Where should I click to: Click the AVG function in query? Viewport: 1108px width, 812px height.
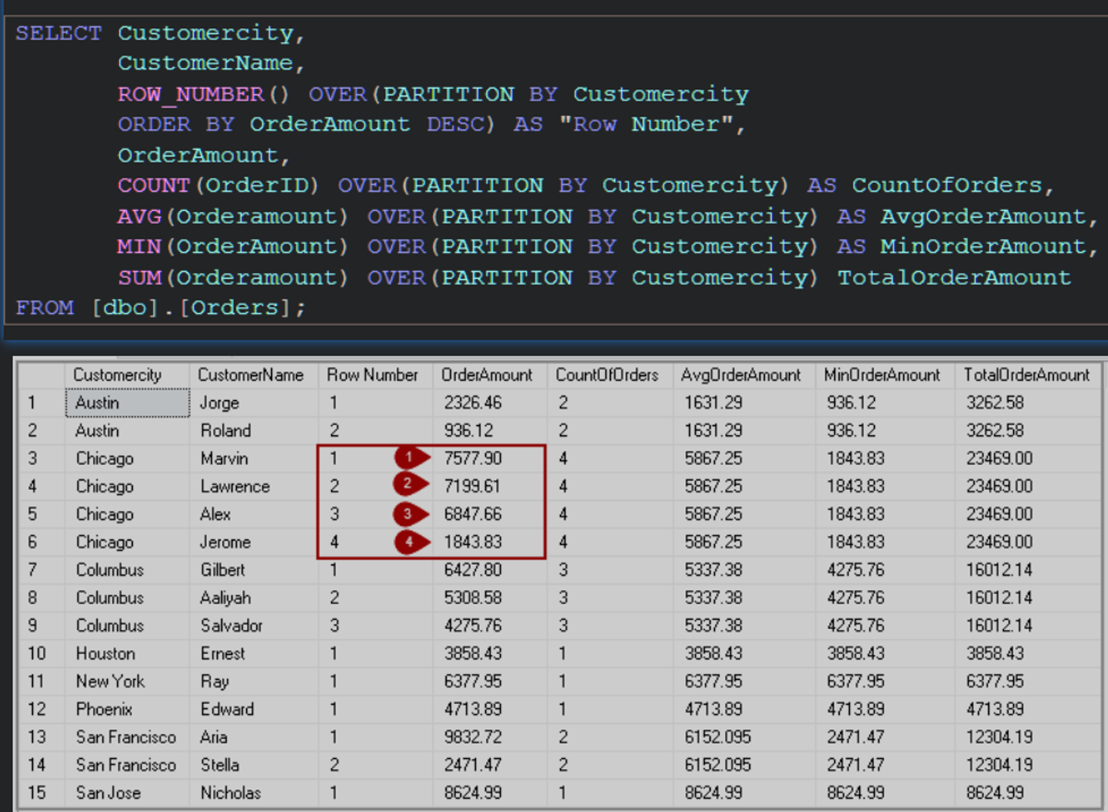tap(139, 216)
